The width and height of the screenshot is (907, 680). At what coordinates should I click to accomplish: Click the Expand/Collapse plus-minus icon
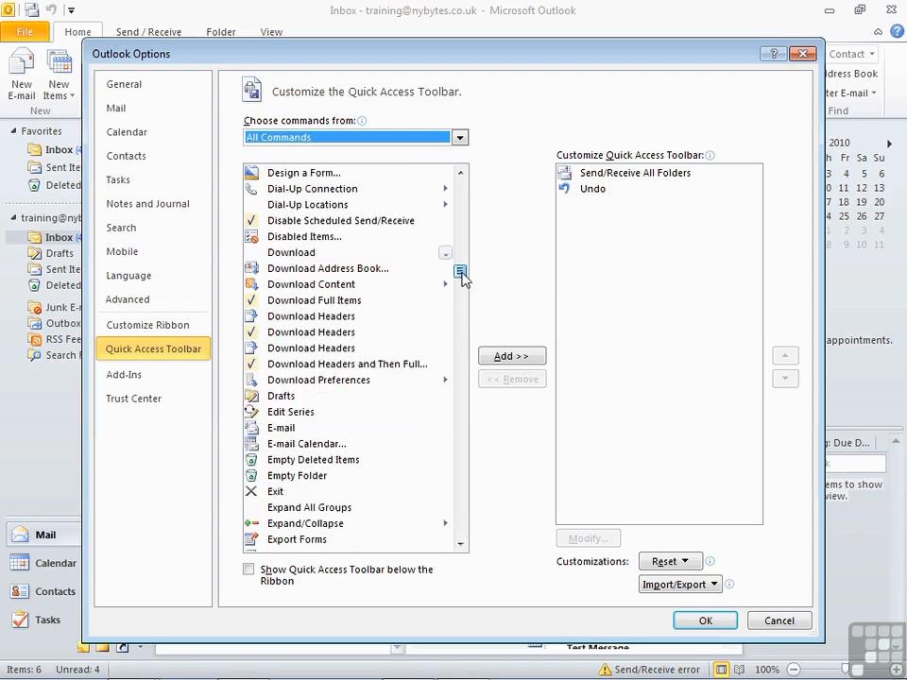click(251, 523)
